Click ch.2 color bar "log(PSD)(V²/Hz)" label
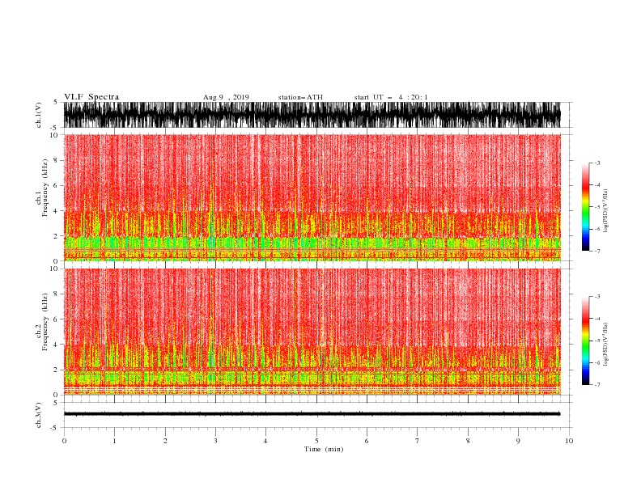This screenshot has height=495, width=641. (606, 345)
